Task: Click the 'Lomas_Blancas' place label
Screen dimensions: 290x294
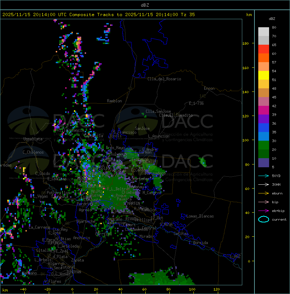Action: point(200,216)
